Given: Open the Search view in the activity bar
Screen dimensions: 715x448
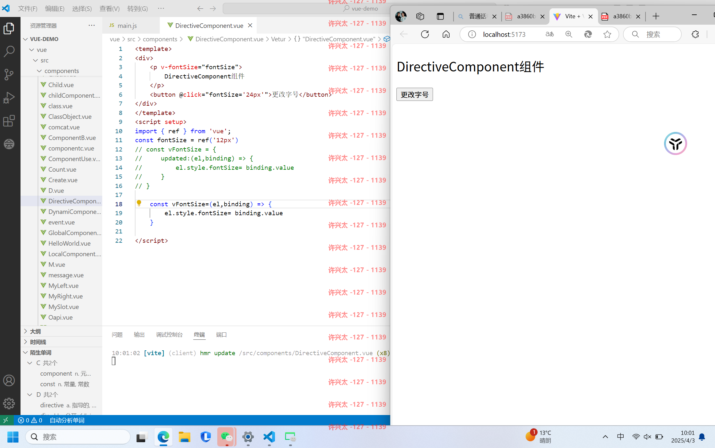Looking at the screenshot, I should coord(9,51).
